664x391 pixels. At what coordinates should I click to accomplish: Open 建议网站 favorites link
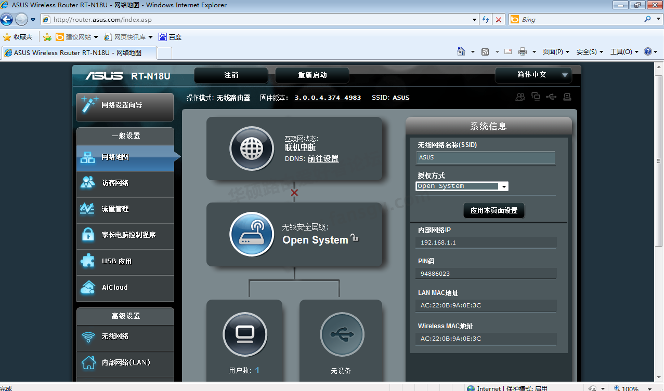76,37
